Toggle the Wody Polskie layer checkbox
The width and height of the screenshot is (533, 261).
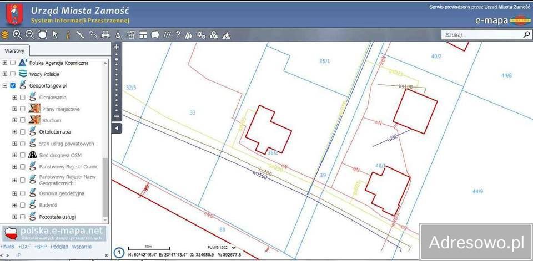point(13,74)
